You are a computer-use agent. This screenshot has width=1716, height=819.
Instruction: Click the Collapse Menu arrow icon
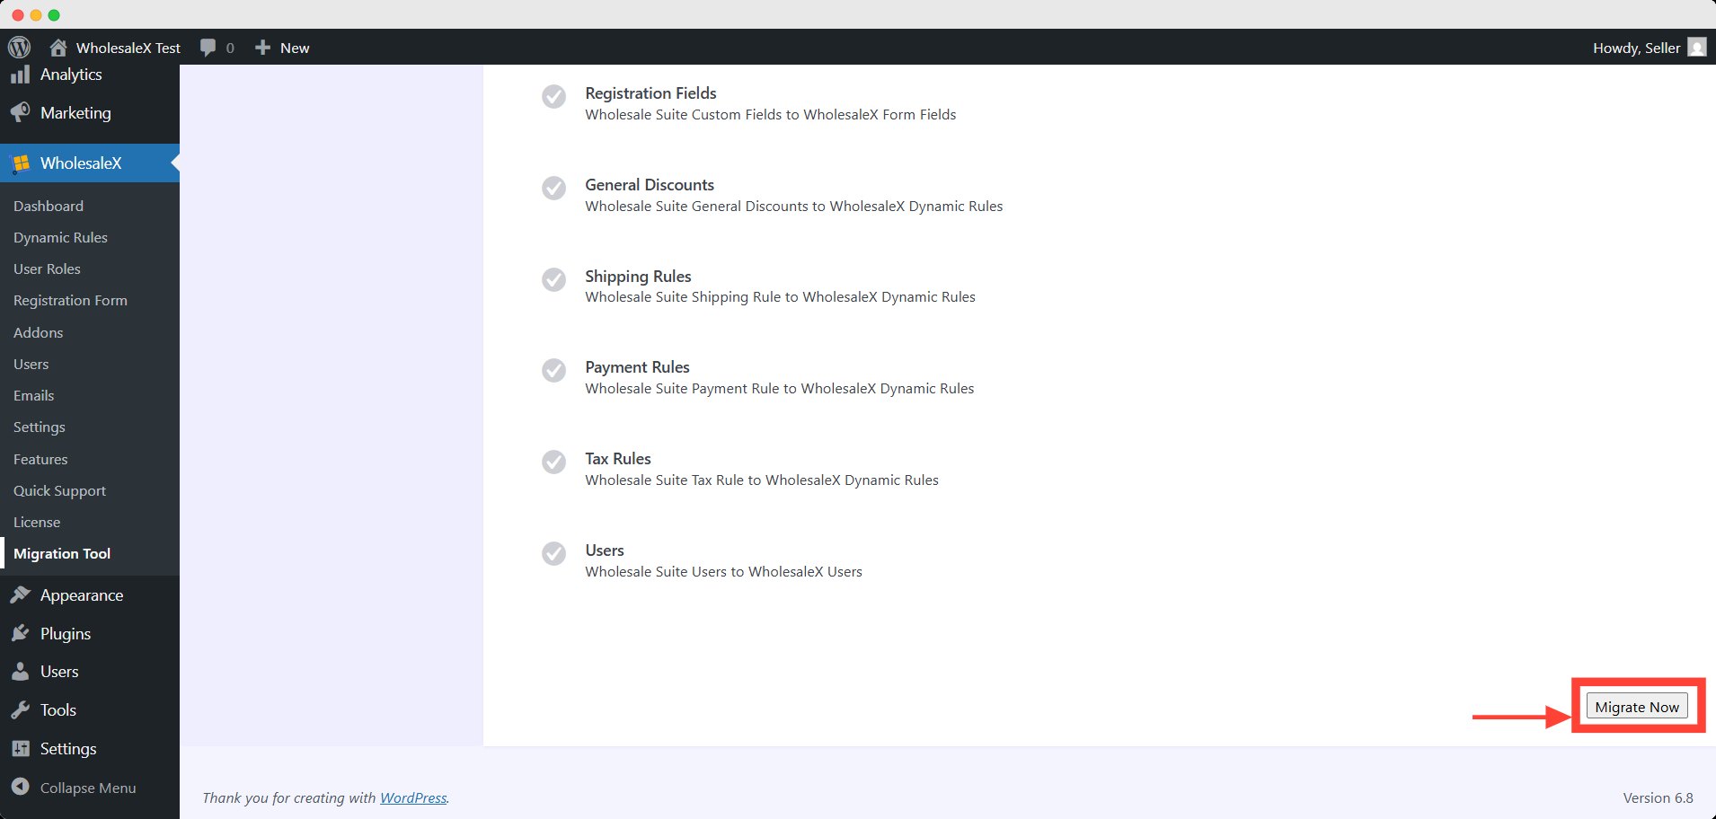click(20, 788)
